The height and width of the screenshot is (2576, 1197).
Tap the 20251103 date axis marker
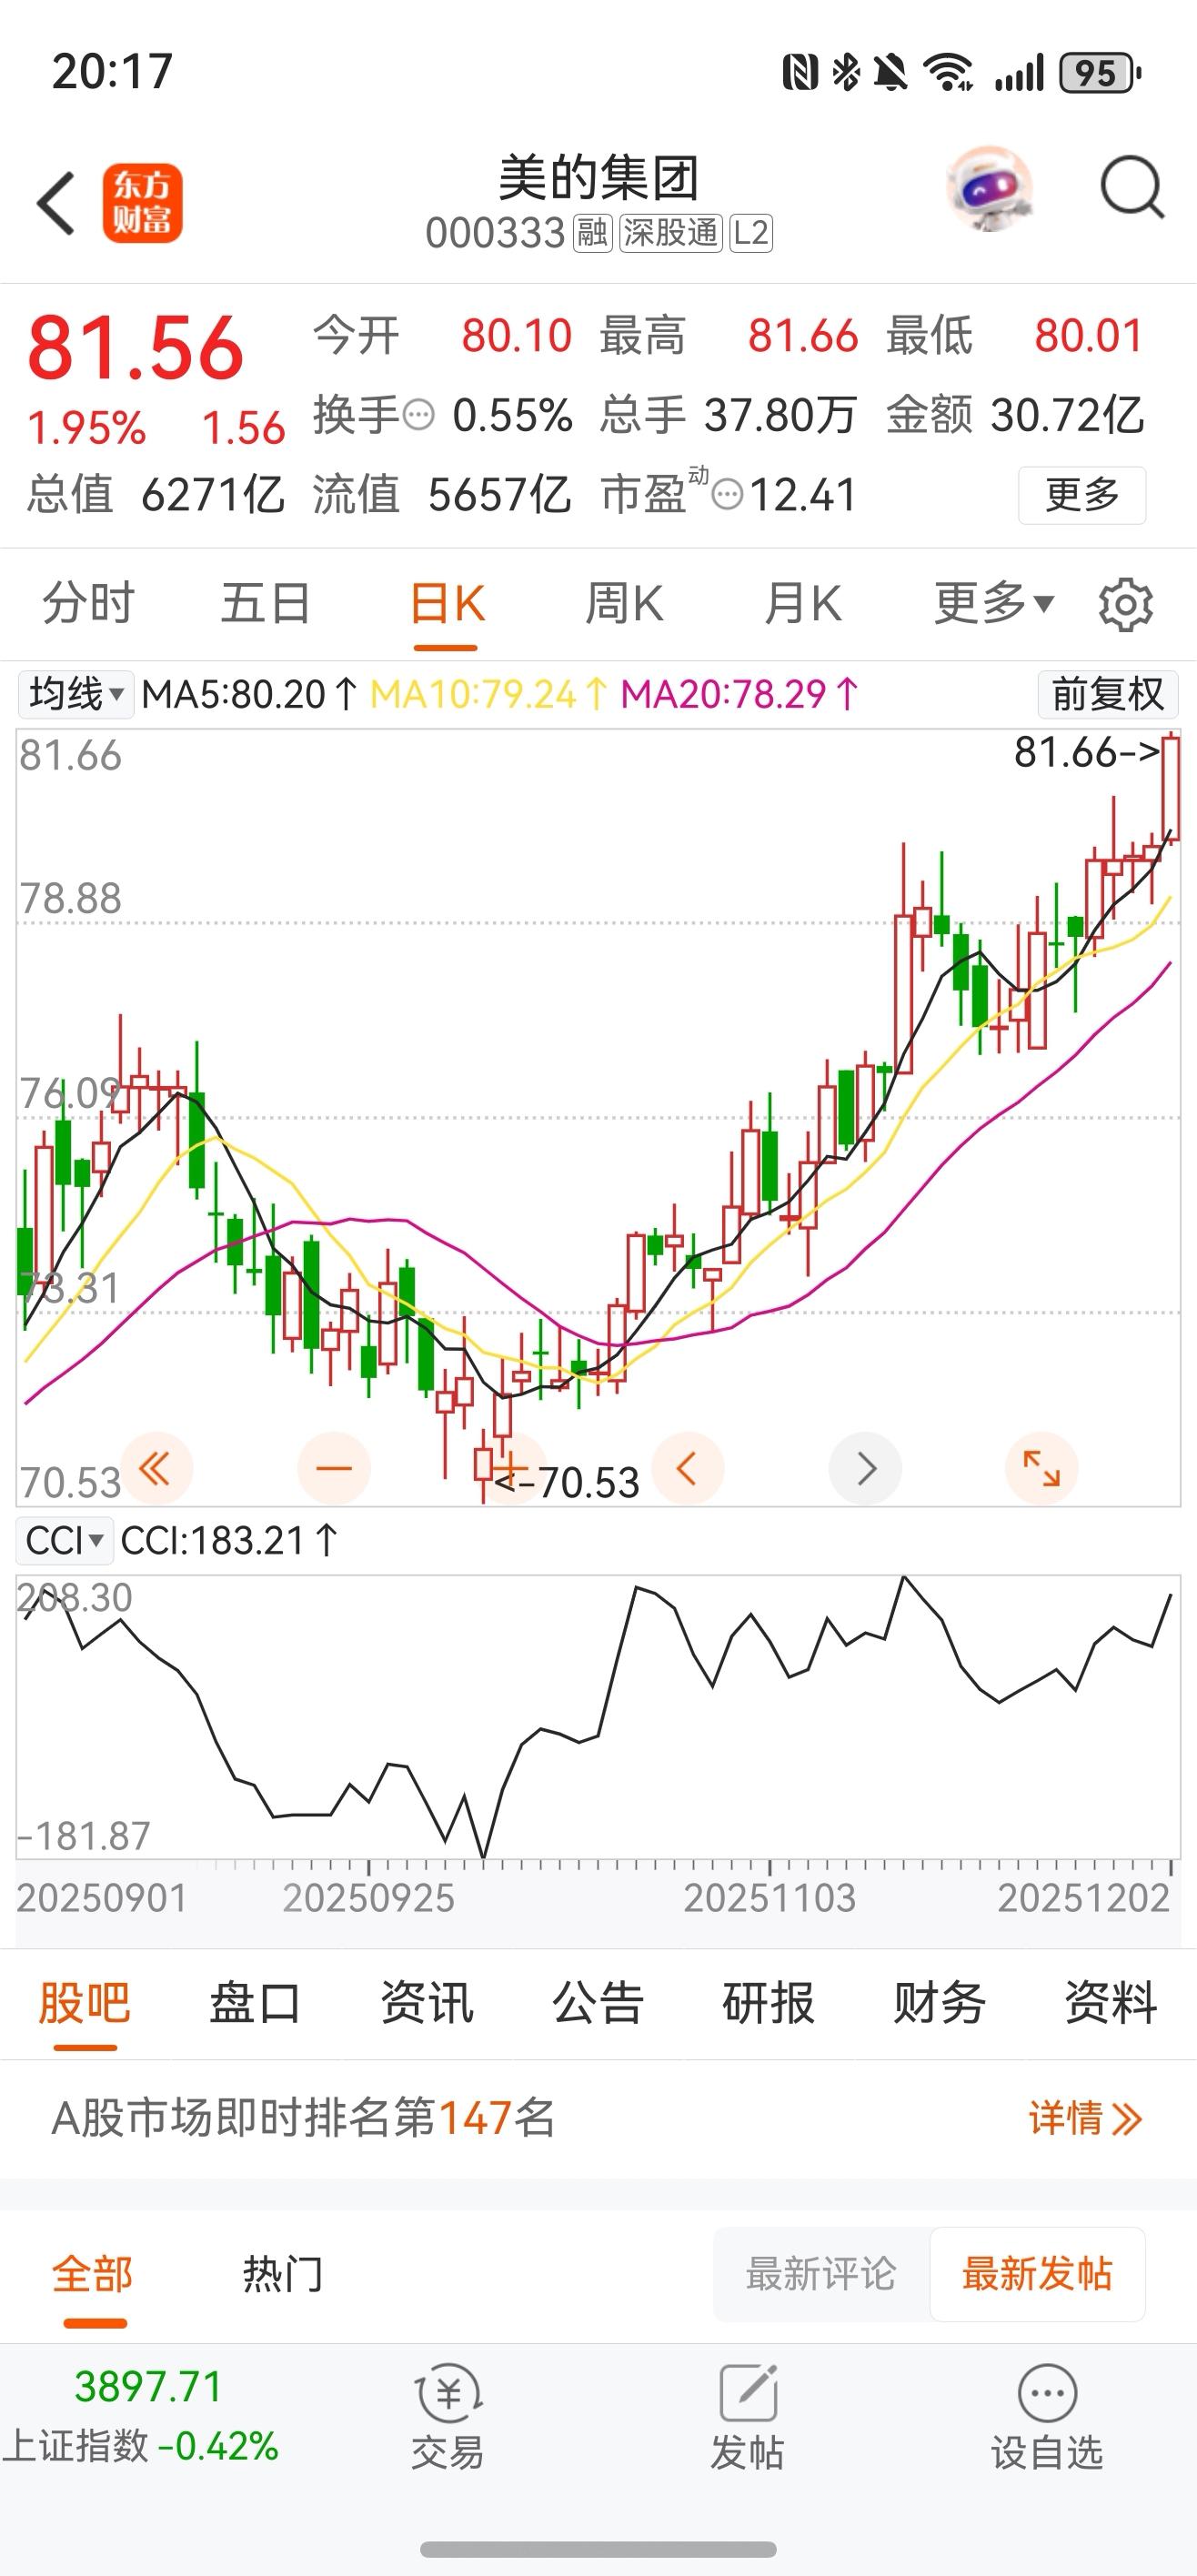pos(769,1897)
